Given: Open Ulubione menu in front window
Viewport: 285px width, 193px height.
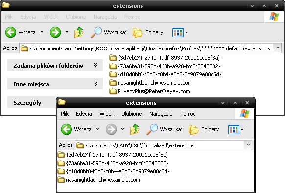Looking at the screenshot, I should [x=132, y=114].
